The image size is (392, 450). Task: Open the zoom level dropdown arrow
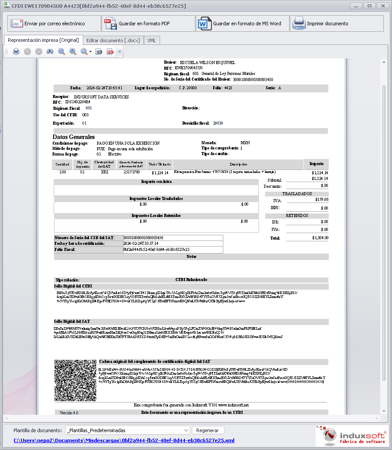[x=90, y=52]
